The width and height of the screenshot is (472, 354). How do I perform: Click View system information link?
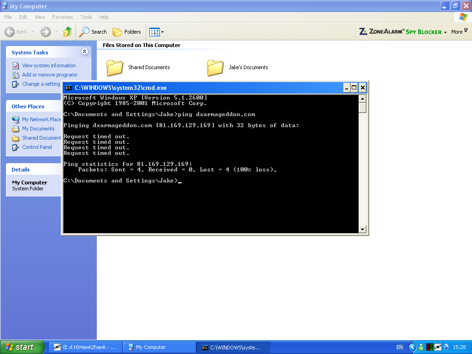(49, 65)
